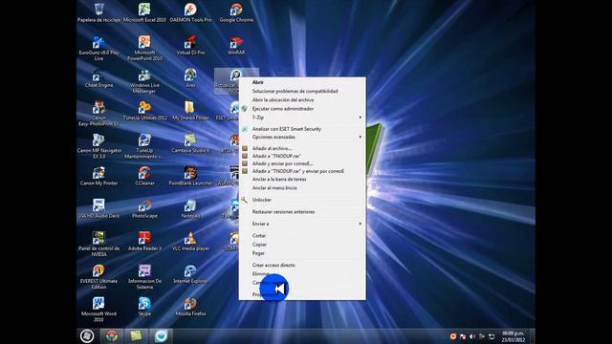Choose Anclar al menú Inicio
The width and height of the screenshot is (612, 344).
tap(302, 188)
